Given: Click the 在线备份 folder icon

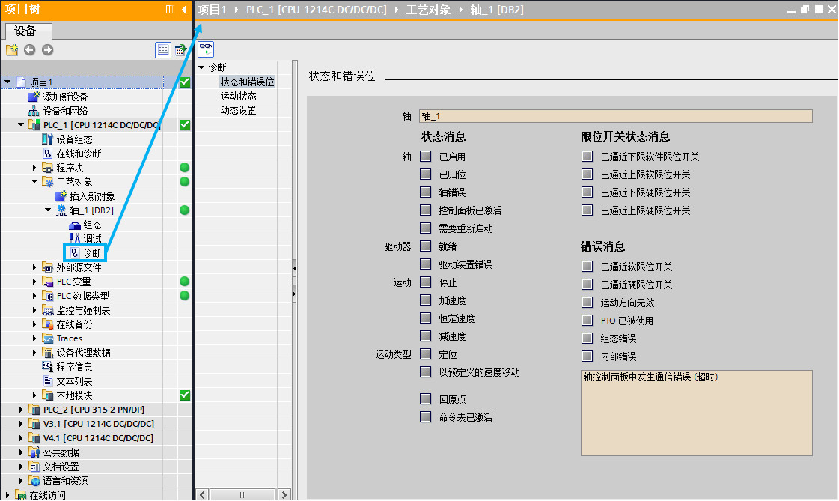Looking at the screenshot, I should click(48, 324).
